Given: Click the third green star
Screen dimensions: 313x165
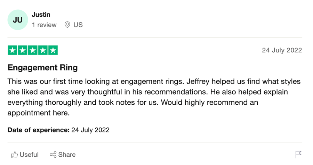Looking at the screenshot, I should pos(33,50).
